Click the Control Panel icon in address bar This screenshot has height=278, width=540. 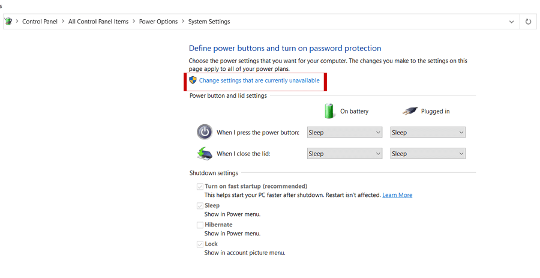click(x=8, y=22)
